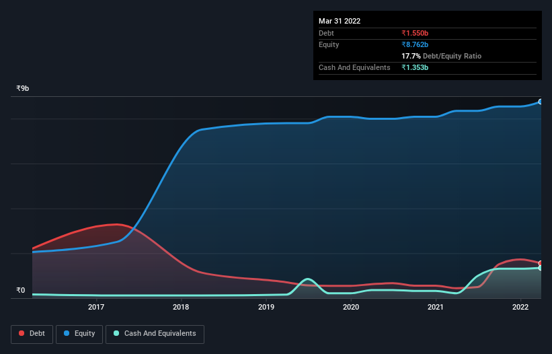Click the teal Cash data point marker at chart end
552x354 pixels.
click(541, 268)
